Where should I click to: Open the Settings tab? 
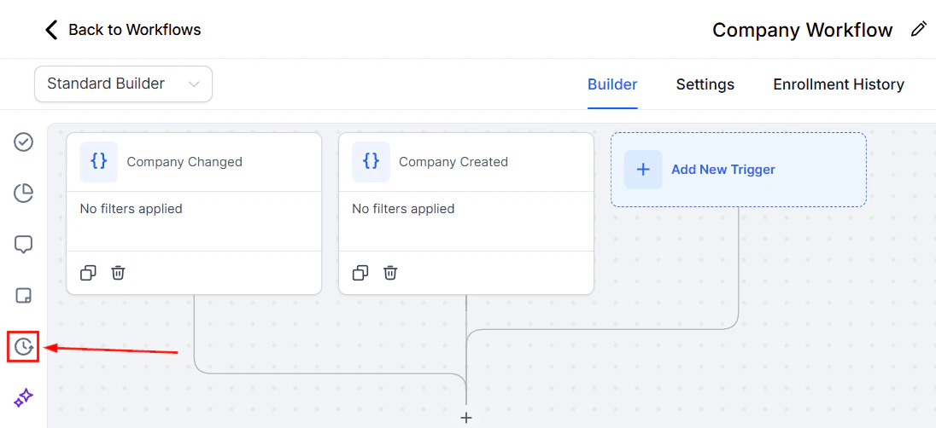pyautogui.click(x=705, y=84)
